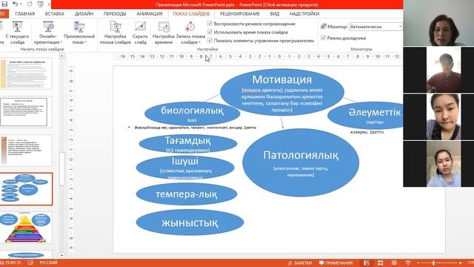Start slideshow from current slide icon
Image resolution: width=474 pixels, height=267 pixels.
pos(17,27)
